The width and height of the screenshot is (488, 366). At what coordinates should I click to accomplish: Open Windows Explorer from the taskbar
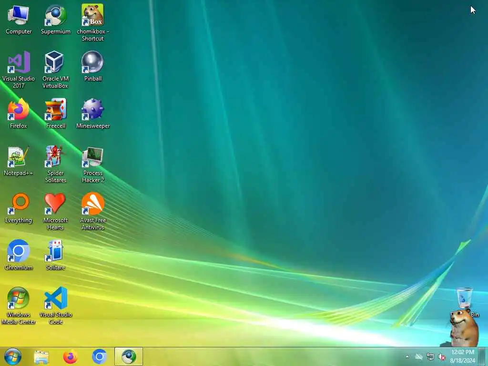click(x=41, y=357)
